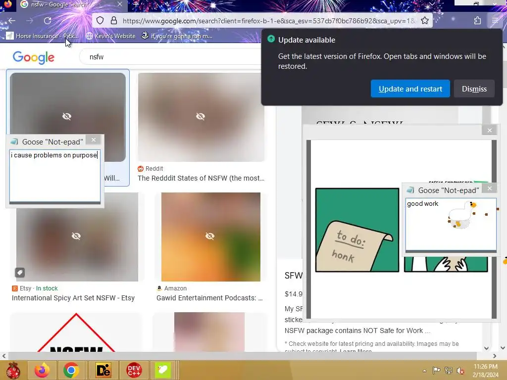Click the side panel scroll down chevron
The width and height of the screenshot is (507, 380).
486,348
